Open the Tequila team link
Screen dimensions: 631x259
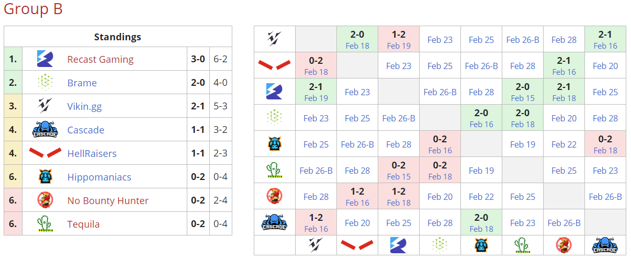pyautogui.click(x=84, y=224)
